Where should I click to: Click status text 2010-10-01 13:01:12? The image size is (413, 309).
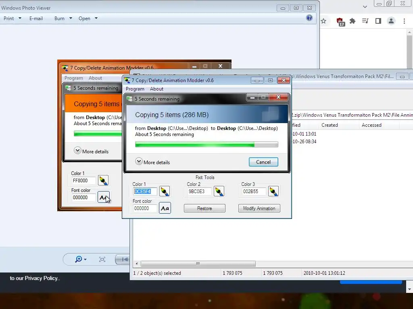[324, 273]
